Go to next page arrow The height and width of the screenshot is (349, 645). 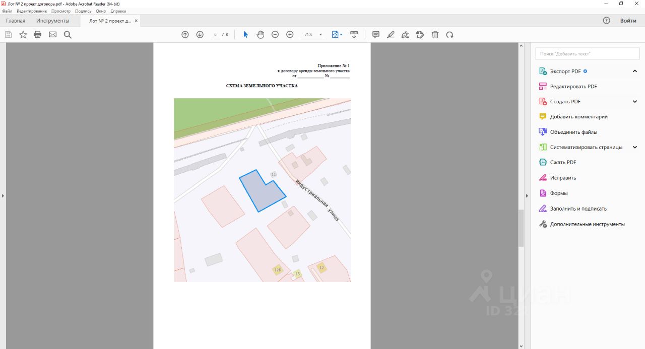(200, 35)
